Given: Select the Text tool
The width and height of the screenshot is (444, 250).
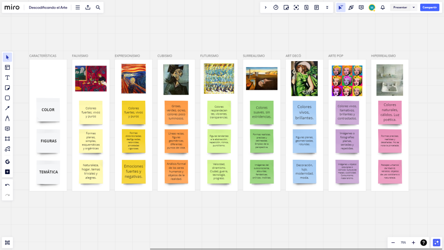Looking at the screenshot, I should click(x=7, y=78).
